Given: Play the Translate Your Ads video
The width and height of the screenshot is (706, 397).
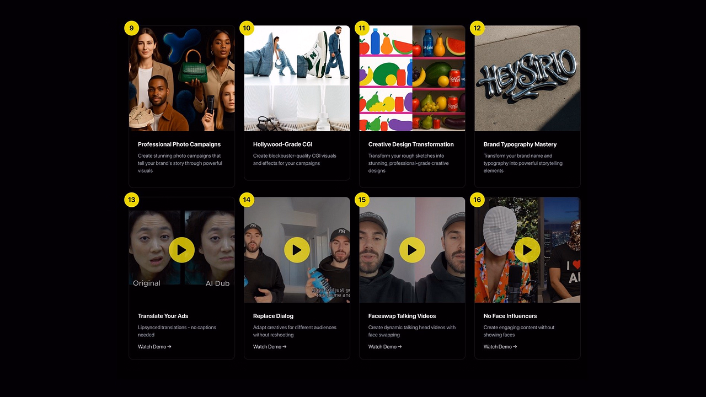Looking at the screenshot, I should tap(181, 250).
